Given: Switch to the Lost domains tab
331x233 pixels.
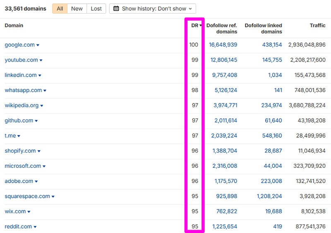Looking at the screenshot, I should [96, 9].
